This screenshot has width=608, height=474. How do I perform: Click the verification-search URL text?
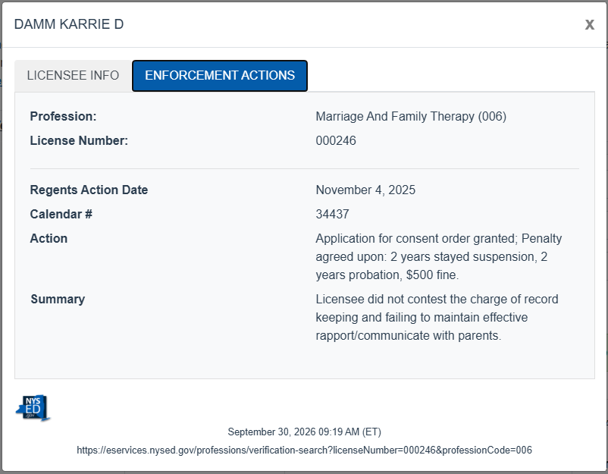tap(305, 450)
